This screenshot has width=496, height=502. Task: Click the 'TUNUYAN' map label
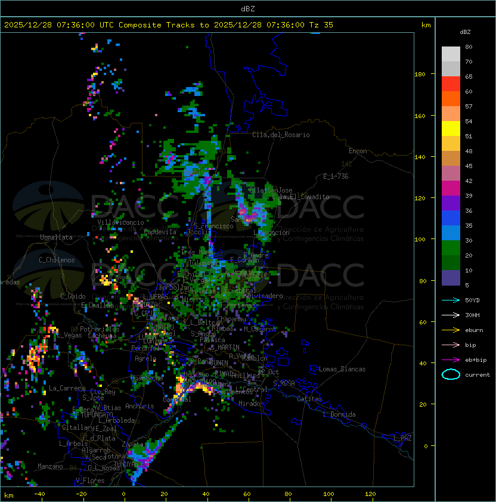point(126,464)
